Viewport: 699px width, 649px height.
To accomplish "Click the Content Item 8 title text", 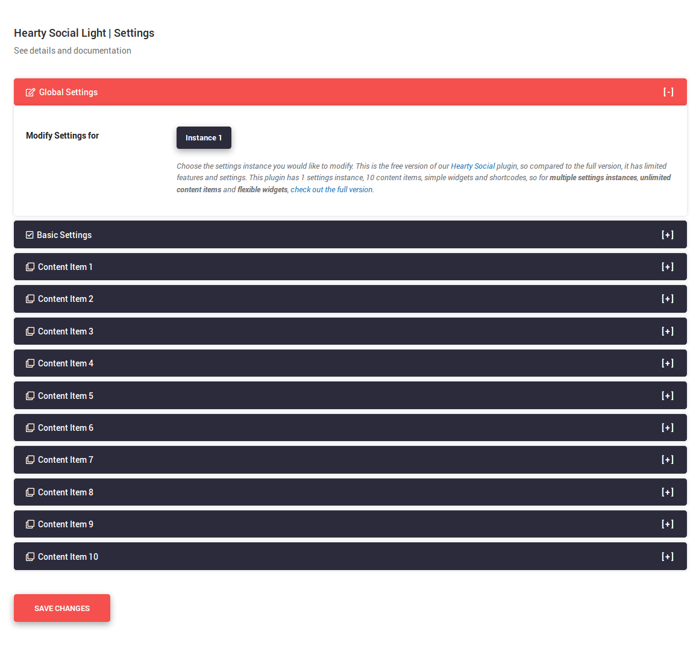I will (x=66, y=492).
